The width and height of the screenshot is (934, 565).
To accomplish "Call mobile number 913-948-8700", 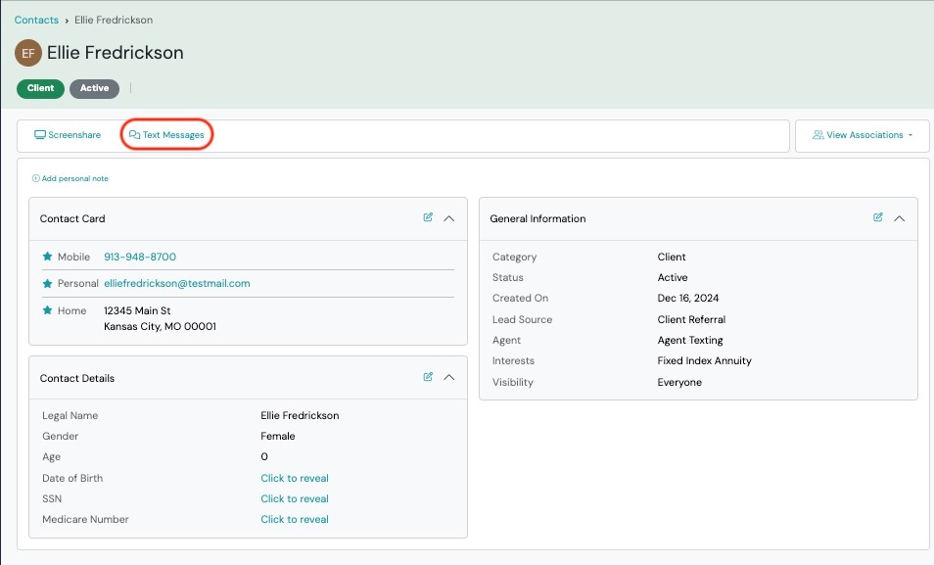I will [x=140, y=257].
